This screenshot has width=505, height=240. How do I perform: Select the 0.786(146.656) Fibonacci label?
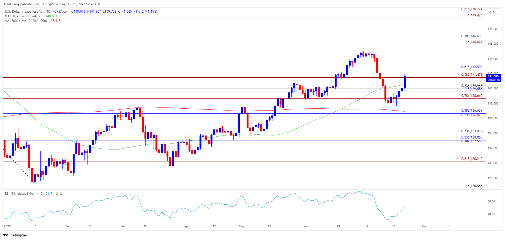[x=472, y=36]
